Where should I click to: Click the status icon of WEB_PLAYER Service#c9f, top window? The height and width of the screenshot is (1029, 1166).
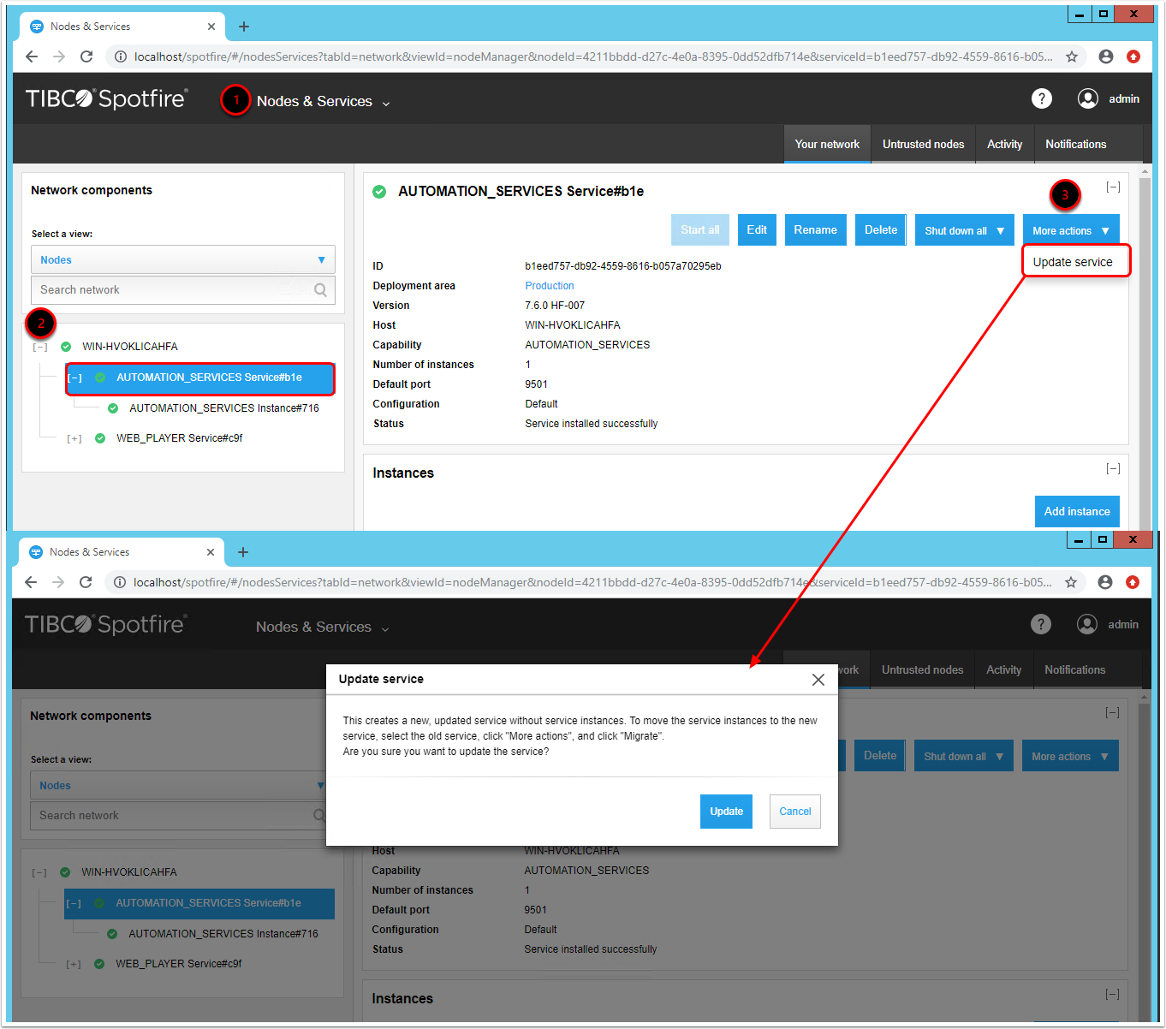[x=100, y=438]
